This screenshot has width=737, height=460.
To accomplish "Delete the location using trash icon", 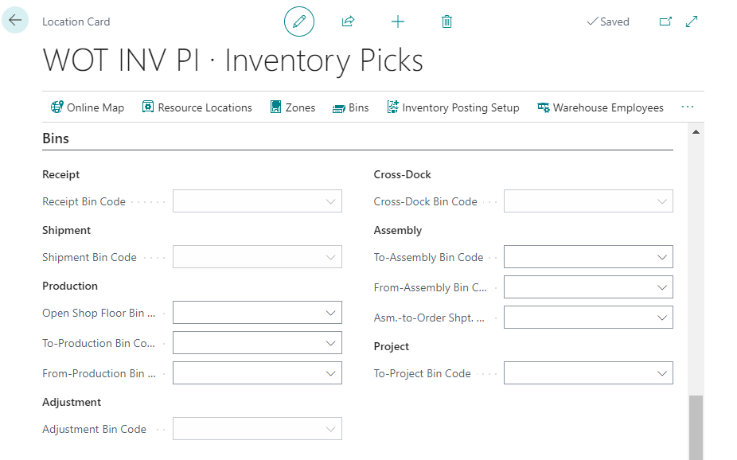I will [447, 21].
